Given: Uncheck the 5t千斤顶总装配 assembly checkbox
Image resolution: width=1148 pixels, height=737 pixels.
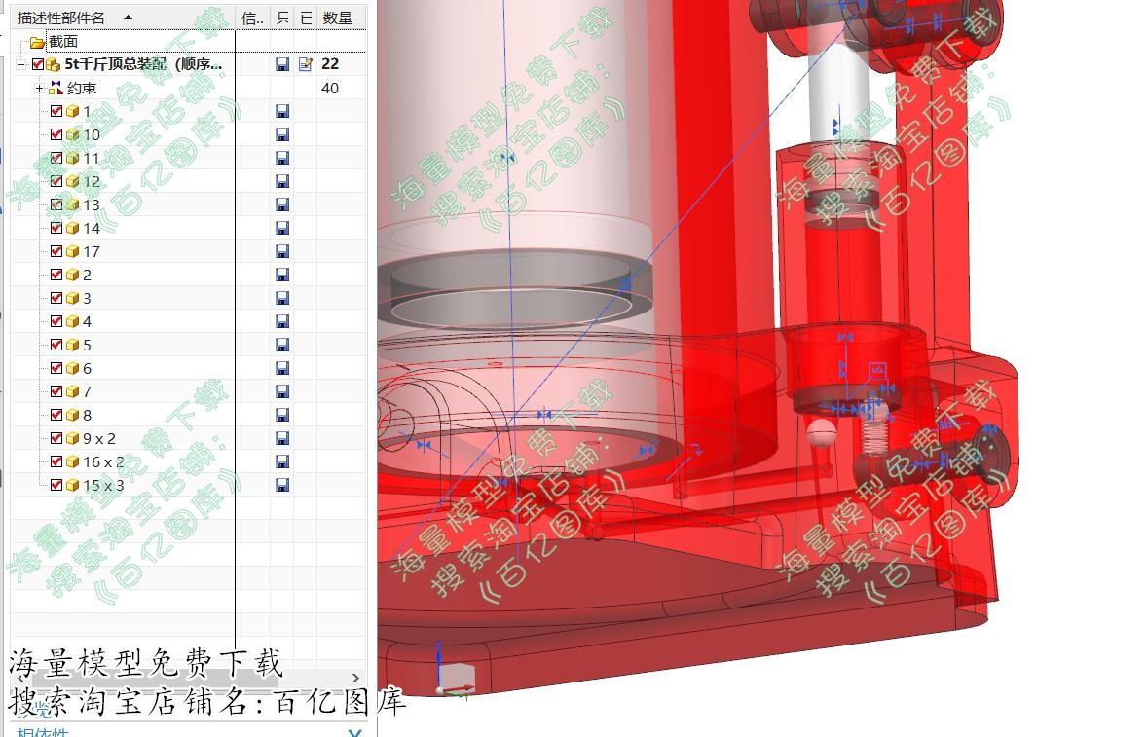Looking at the screenshot, I should 38,64.
